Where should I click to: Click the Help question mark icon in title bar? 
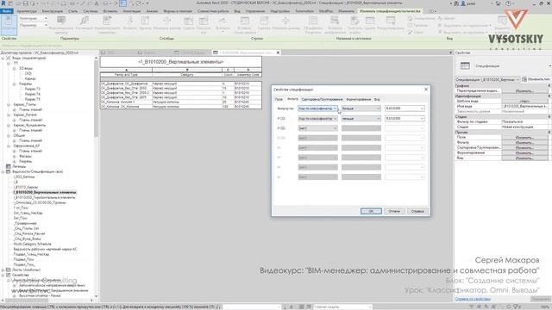tap(508, 3)
